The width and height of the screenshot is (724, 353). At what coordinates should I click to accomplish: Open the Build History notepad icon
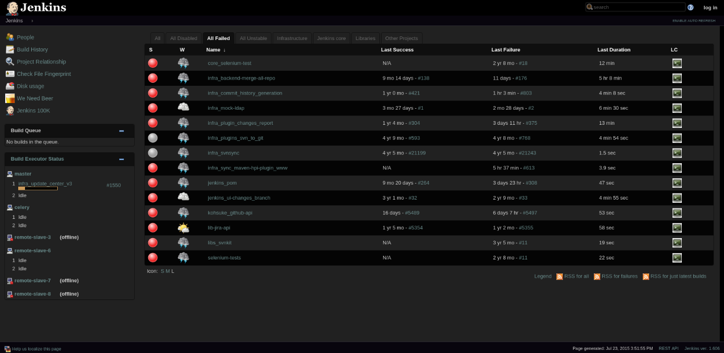(x=10, y=49)
